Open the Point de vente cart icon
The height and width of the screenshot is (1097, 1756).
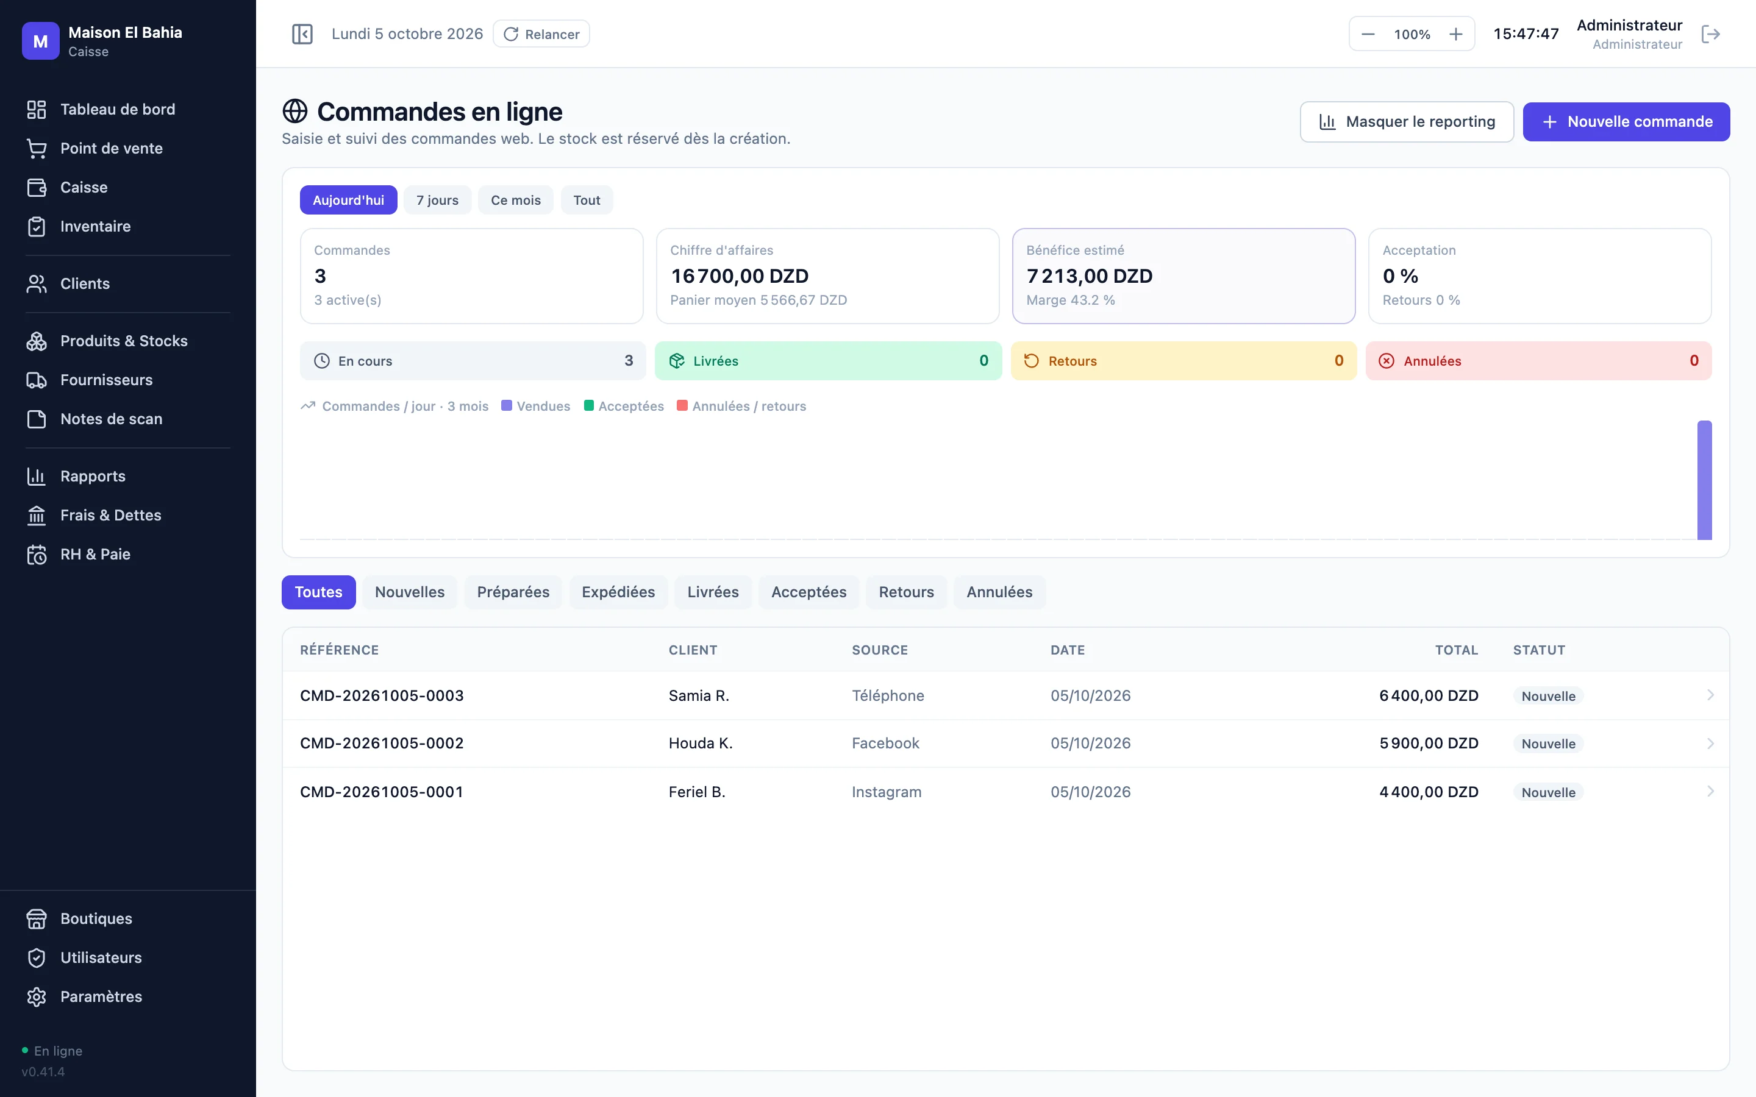pyautogui.click(x=37, y=148)
